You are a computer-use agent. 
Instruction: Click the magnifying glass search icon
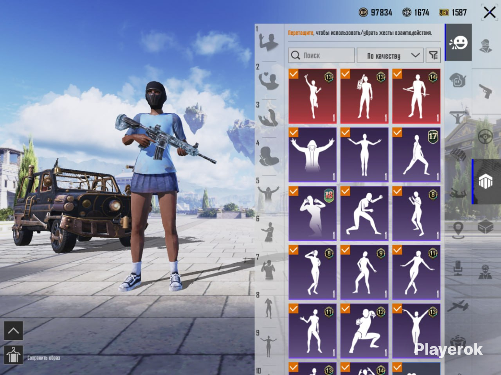pyautogui.click(x=296, y=56)
